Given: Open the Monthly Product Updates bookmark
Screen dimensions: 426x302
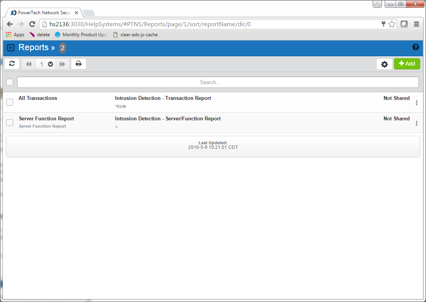Looking at the screenshot, I should pyautogui.click(x=80, y=35).
